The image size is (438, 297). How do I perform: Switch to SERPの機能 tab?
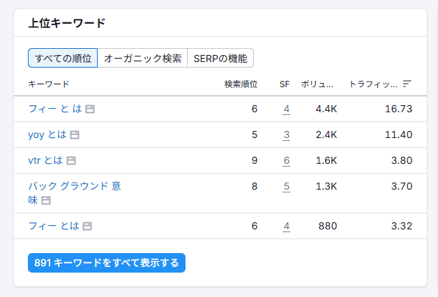point(220,58)
